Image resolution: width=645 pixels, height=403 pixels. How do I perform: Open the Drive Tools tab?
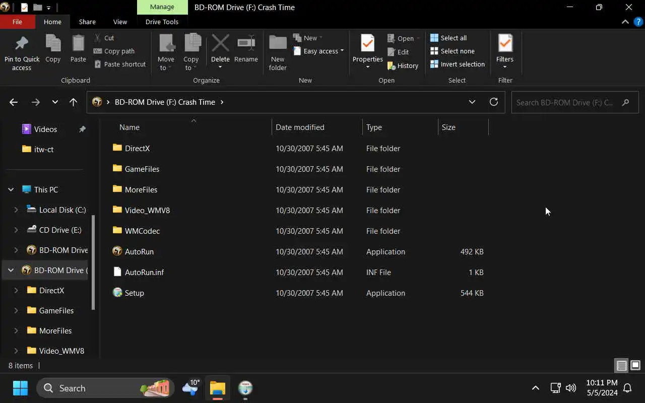coord(162,22)
